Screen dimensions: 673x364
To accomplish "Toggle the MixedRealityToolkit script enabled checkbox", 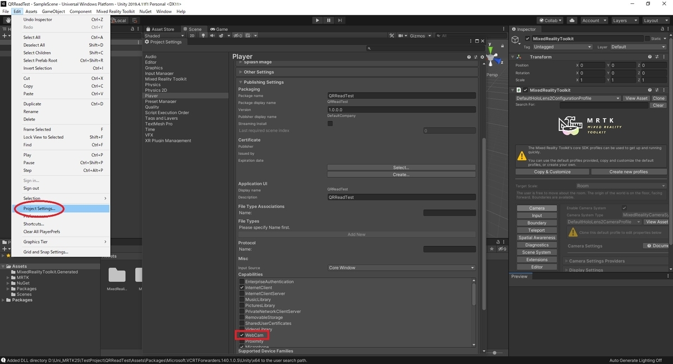I will pyautogui.click(x=526, y=90).
